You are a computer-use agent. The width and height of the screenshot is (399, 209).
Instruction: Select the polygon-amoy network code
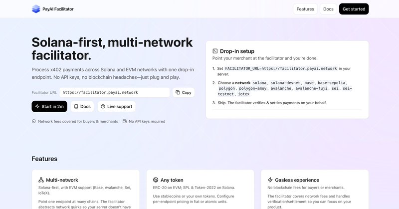(x=253, y=88)
